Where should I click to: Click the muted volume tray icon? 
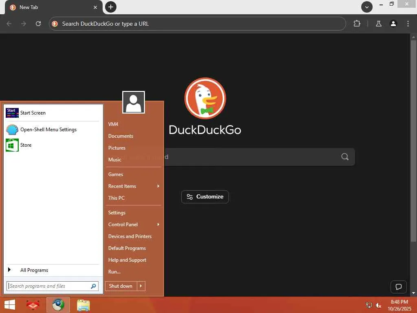click(x=378, y=305)
